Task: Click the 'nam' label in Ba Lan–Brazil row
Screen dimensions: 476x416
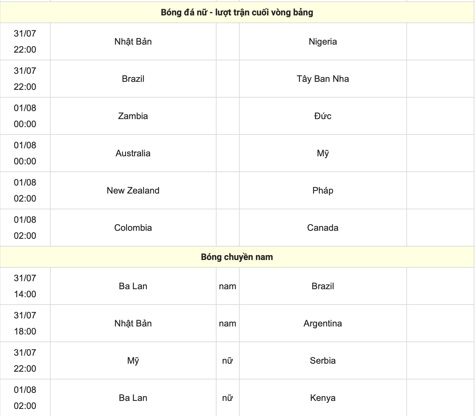Action: (x=227, y=286)
